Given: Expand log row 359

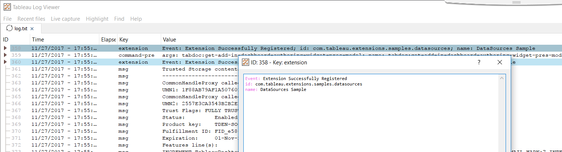Looking at the screenshot, I should coord(5,55).
